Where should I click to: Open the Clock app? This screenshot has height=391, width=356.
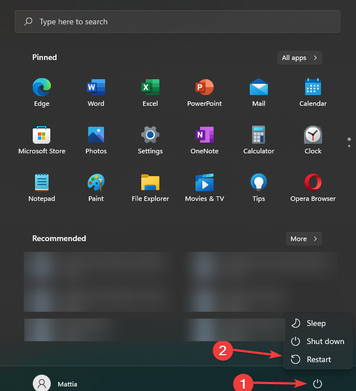click(313, 140)
